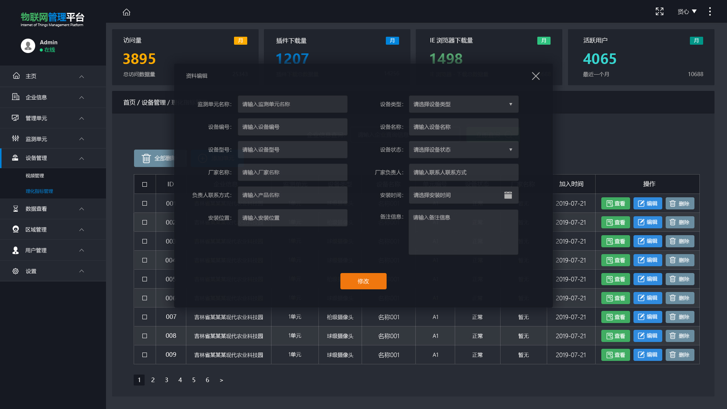Click the 监测单元 sliders icon
The width and height of the screenshot is (727, 409).
tap(16, 139)
